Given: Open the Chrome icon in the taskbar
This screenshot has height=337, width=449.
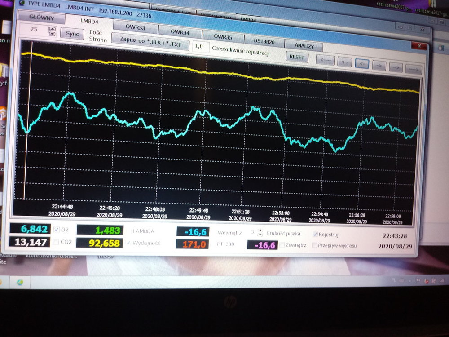Looking at the screenshot, I should [x=20, y=282].
